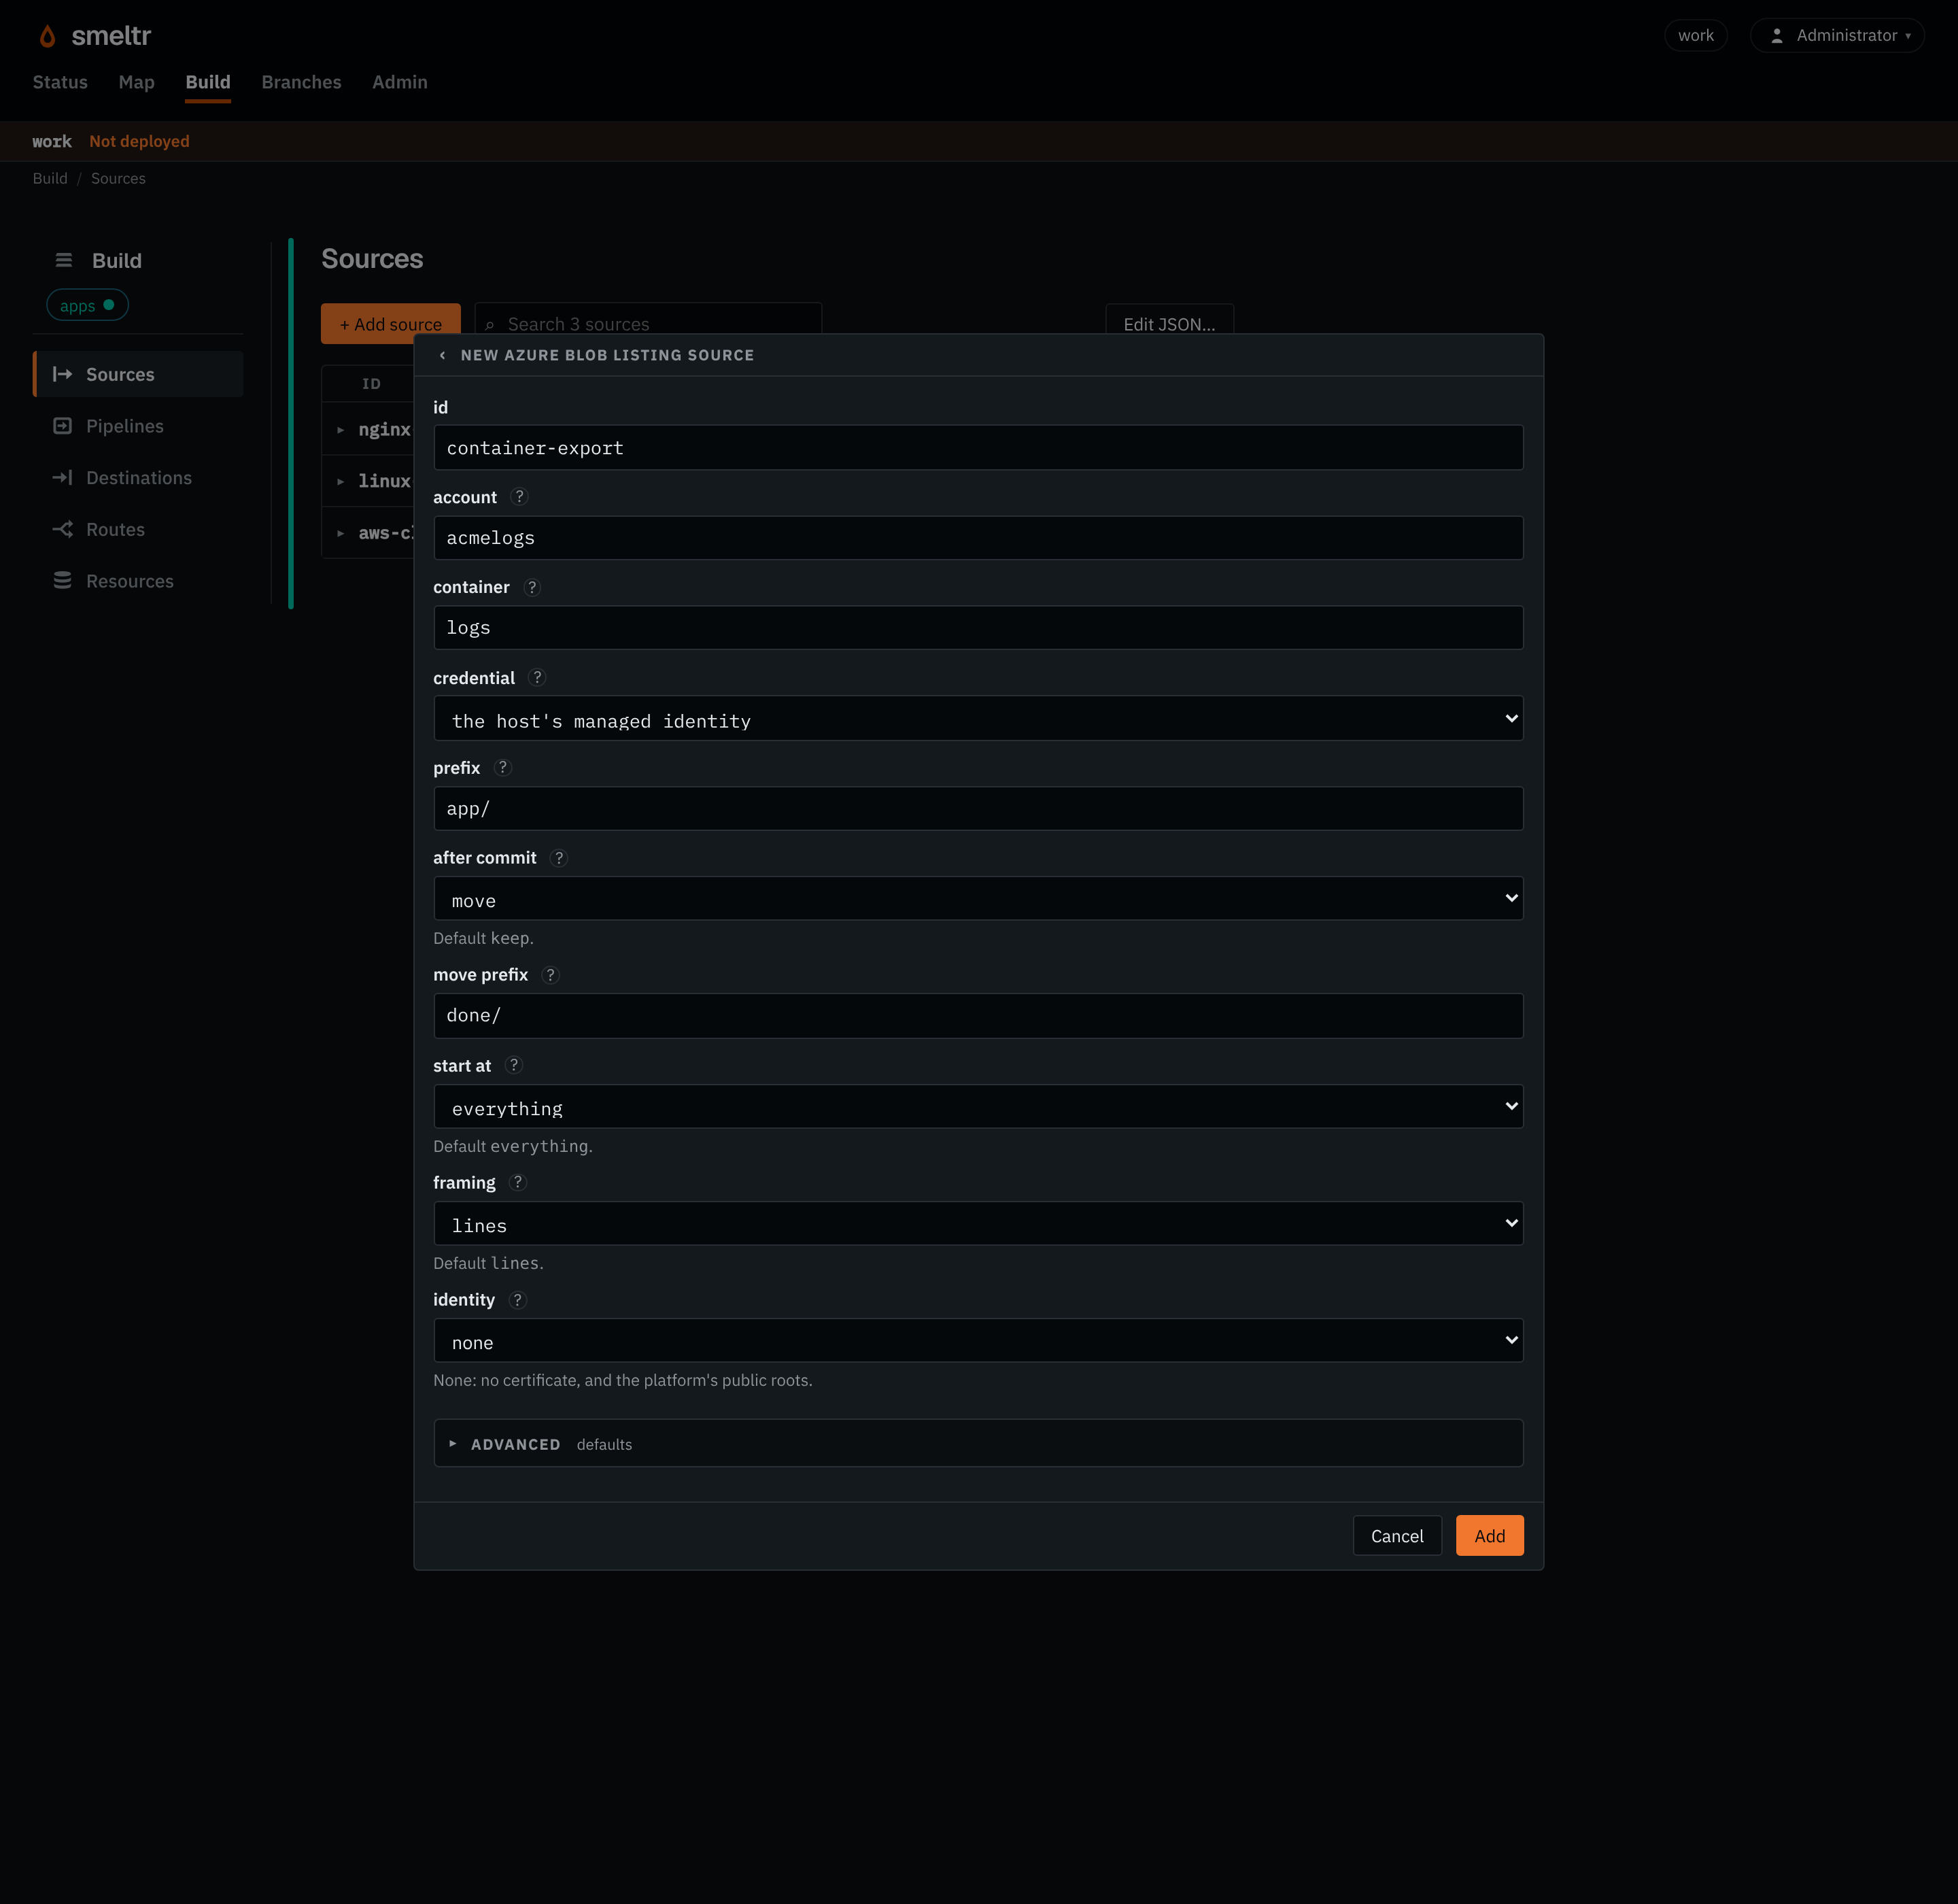The width and height of the screenshot is (1958, 1904).
Task: Open help icon next to prefix
Action: pos(503,768)
